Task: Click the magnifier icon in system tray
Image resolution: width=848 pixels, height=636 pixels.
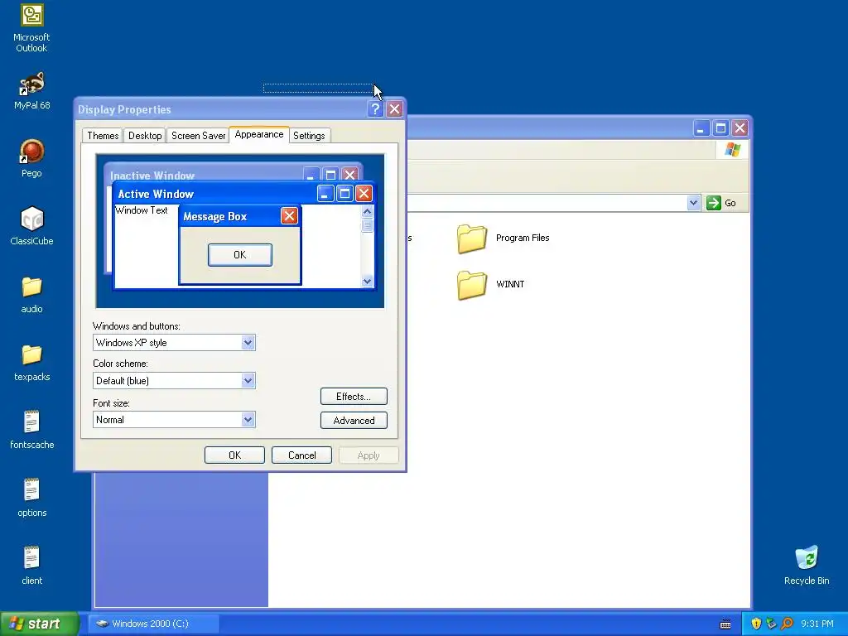Action: click(787, 624)
